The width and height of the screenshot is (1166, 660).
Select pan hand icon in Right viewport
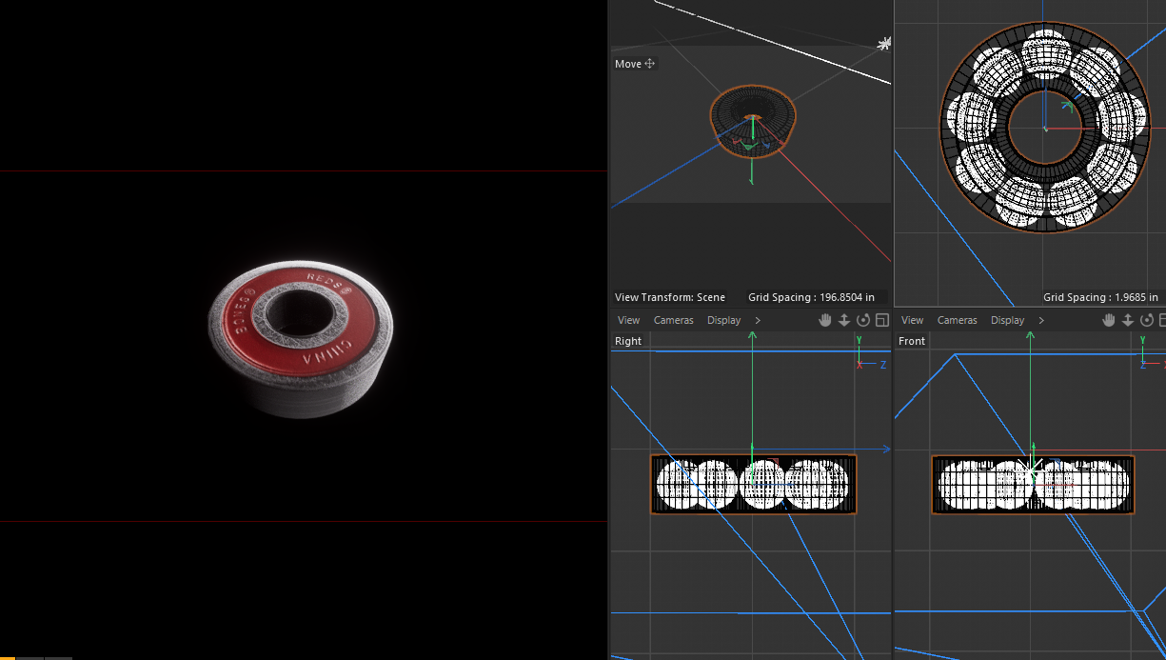click(825, 320)
